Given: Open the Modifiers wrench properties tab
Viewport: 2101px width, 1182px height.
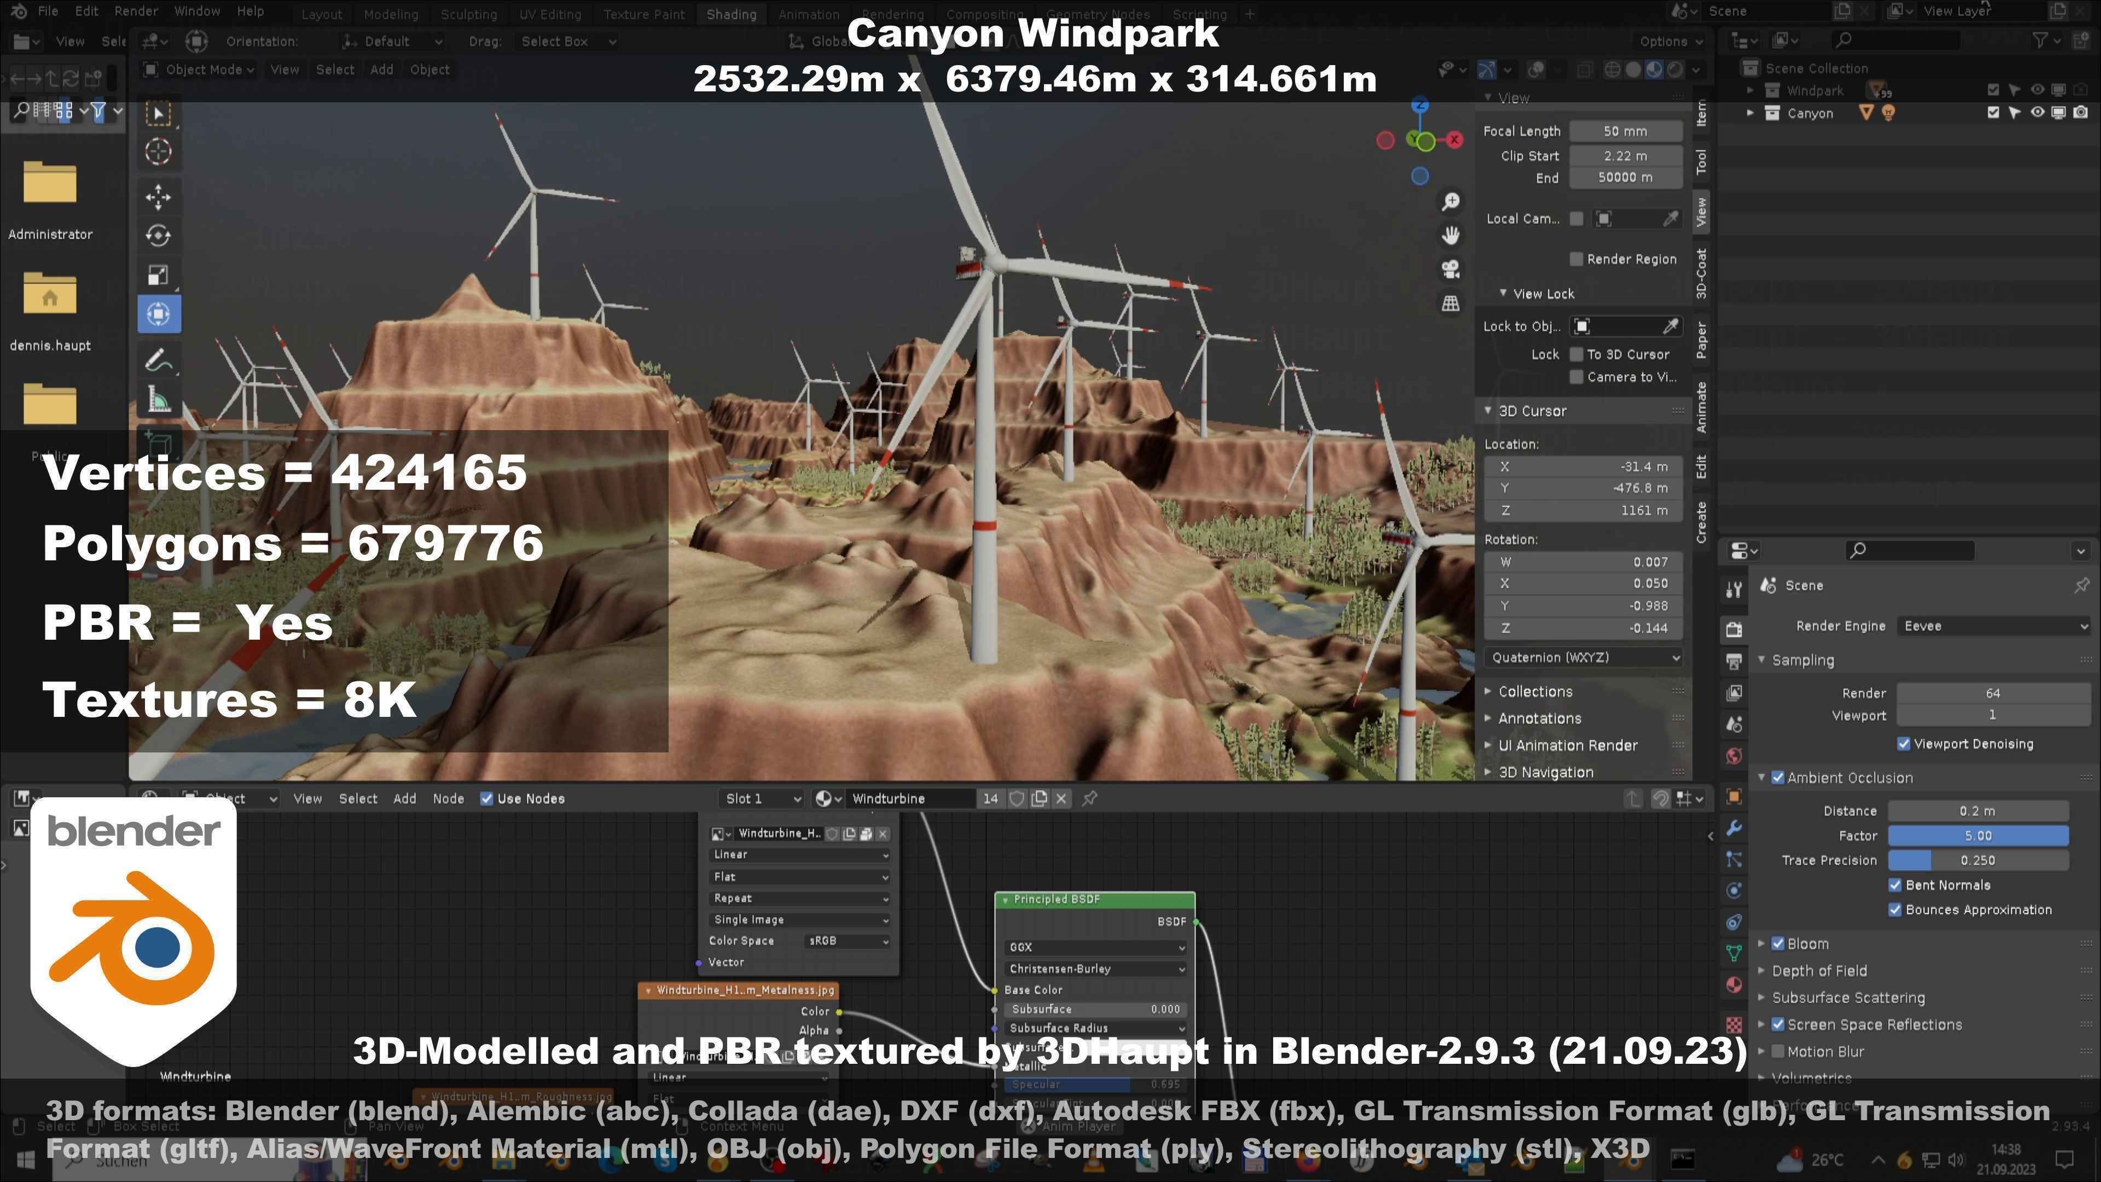Looking at the screenshot, I should click(x=1734, y=829).
